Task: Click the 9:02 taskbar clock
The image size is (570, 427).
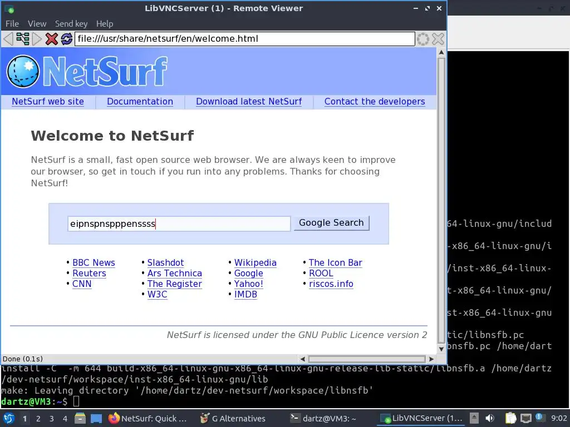Action: pyautogui.click(x=559, y=418)
